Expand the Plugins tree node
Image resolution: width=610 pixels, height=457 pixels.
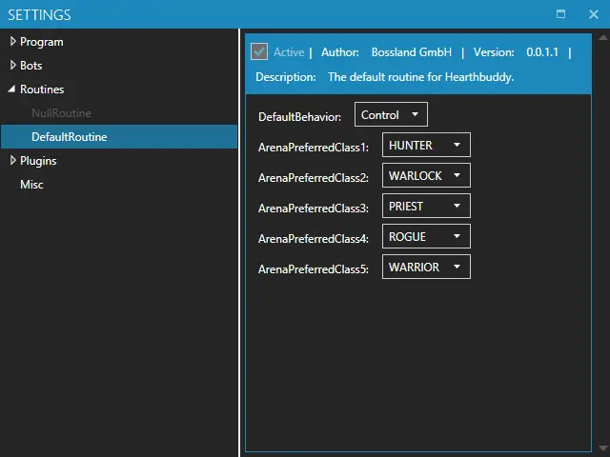point(12,161)
